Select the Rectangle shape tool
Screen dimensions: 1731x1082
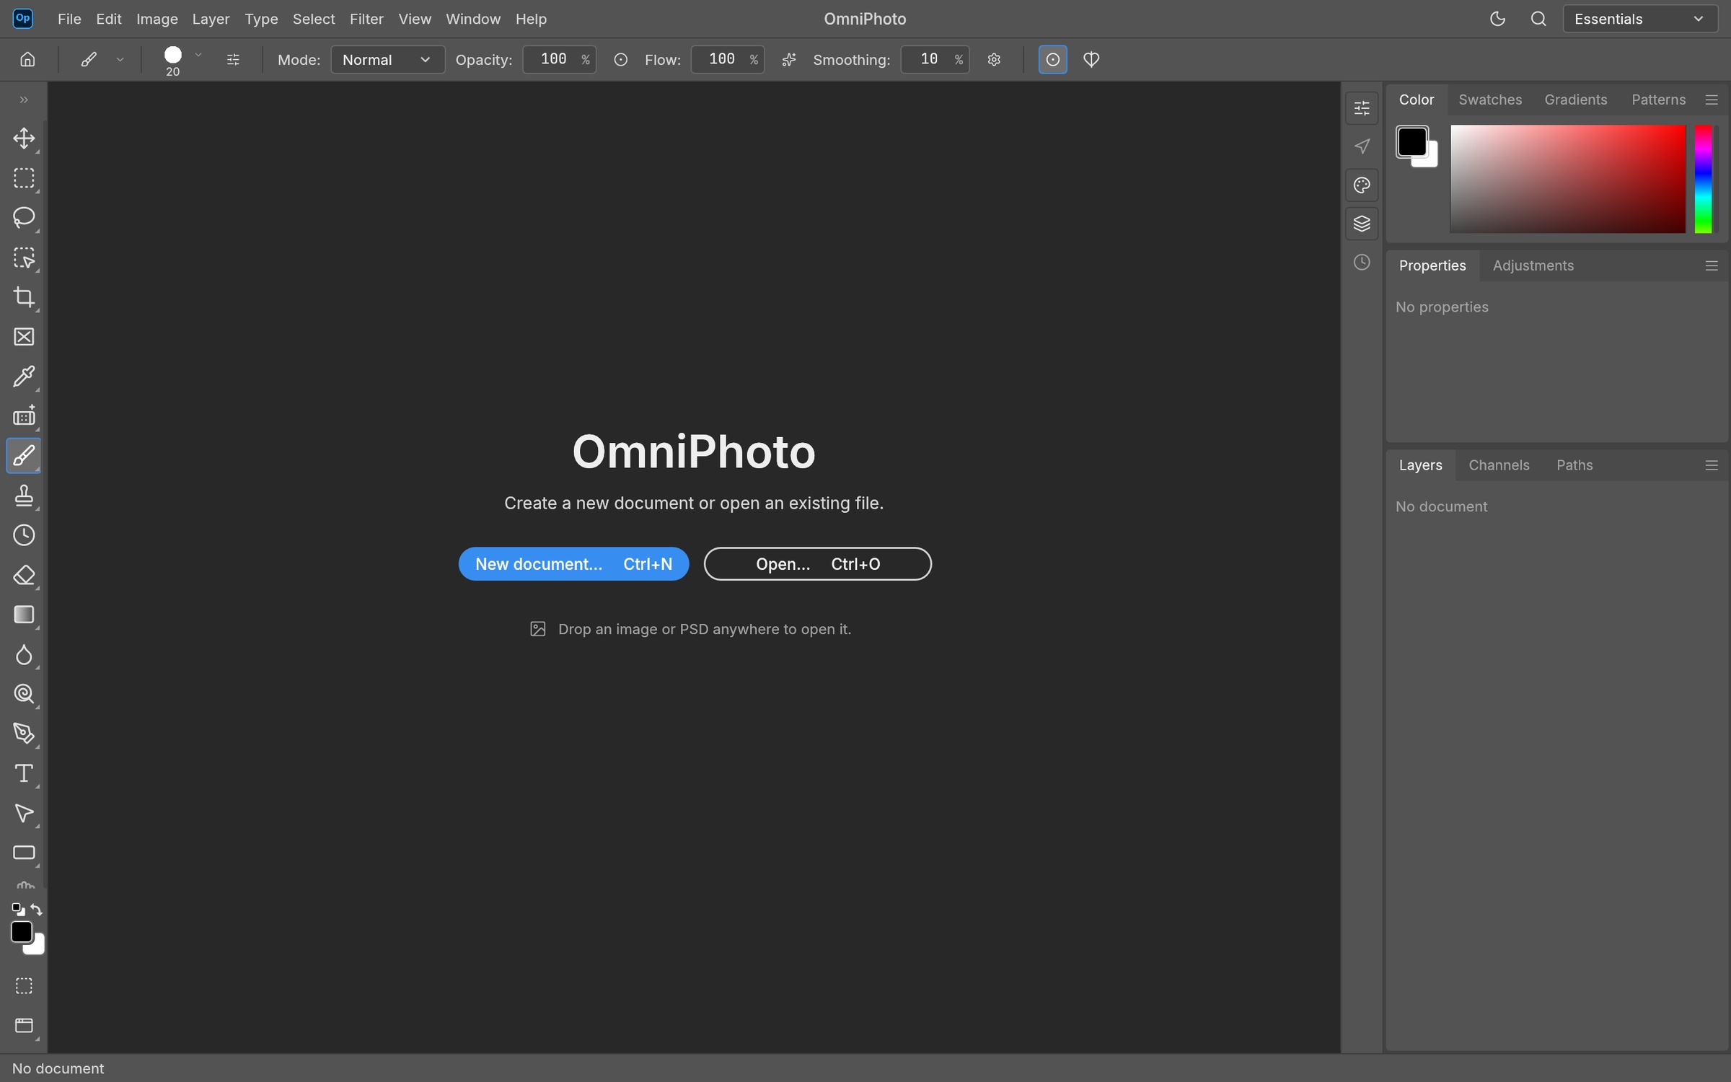tap(24, 853)
